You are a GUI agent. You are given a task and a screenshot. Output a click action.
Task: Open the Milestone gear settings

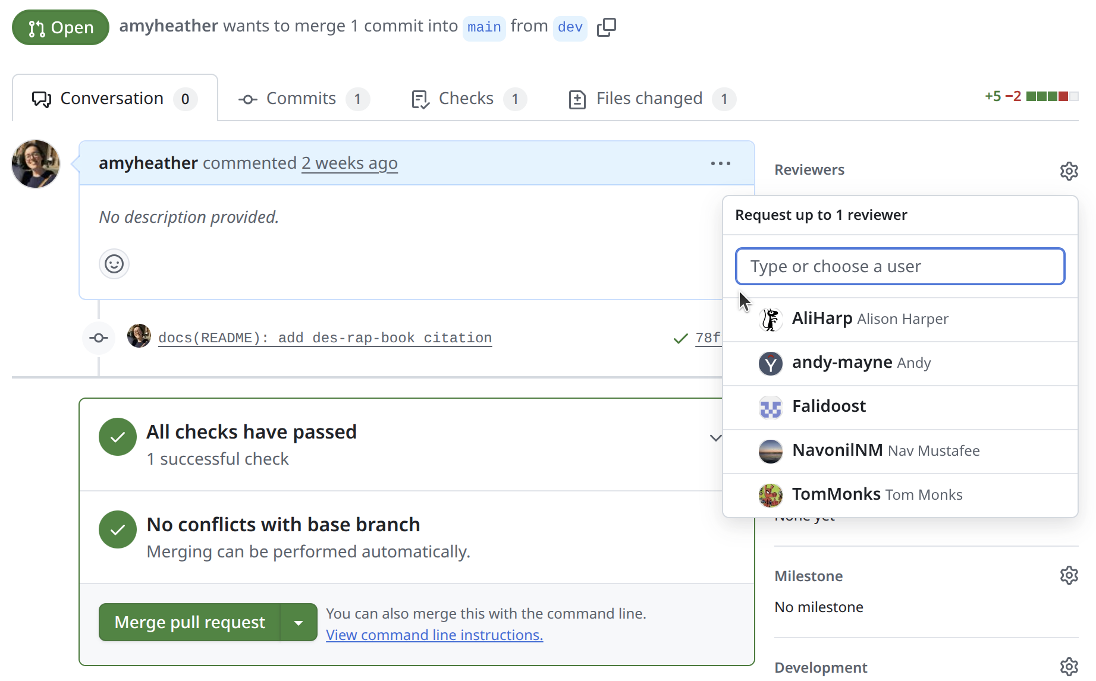(1069, 575)
